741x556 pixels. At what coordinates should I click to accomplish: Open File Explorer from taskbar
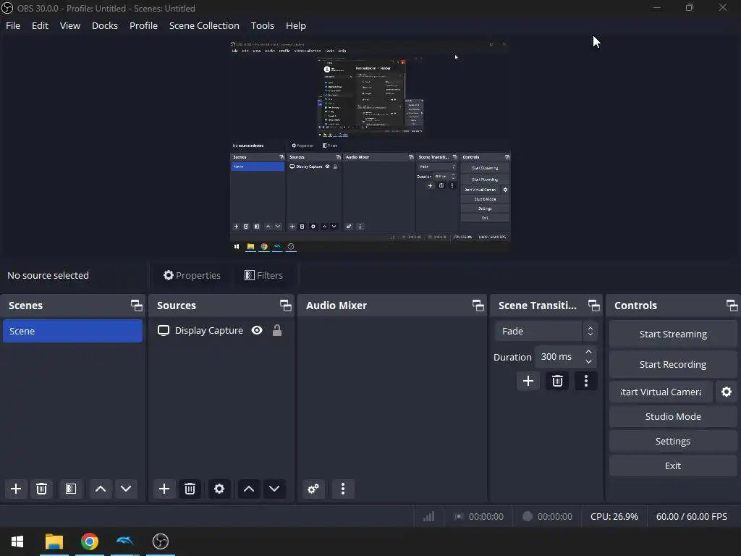coord(54,542)
